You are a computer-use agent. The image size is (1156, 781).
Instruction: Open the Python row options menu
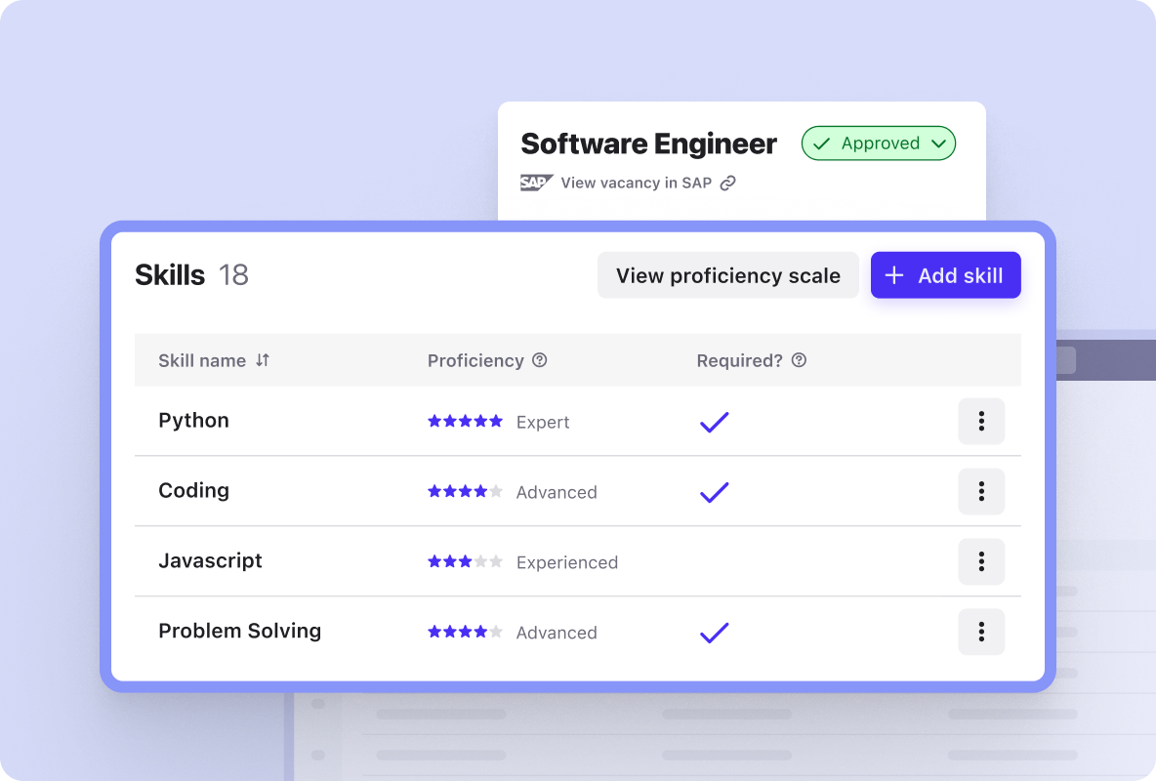(980, 421)
